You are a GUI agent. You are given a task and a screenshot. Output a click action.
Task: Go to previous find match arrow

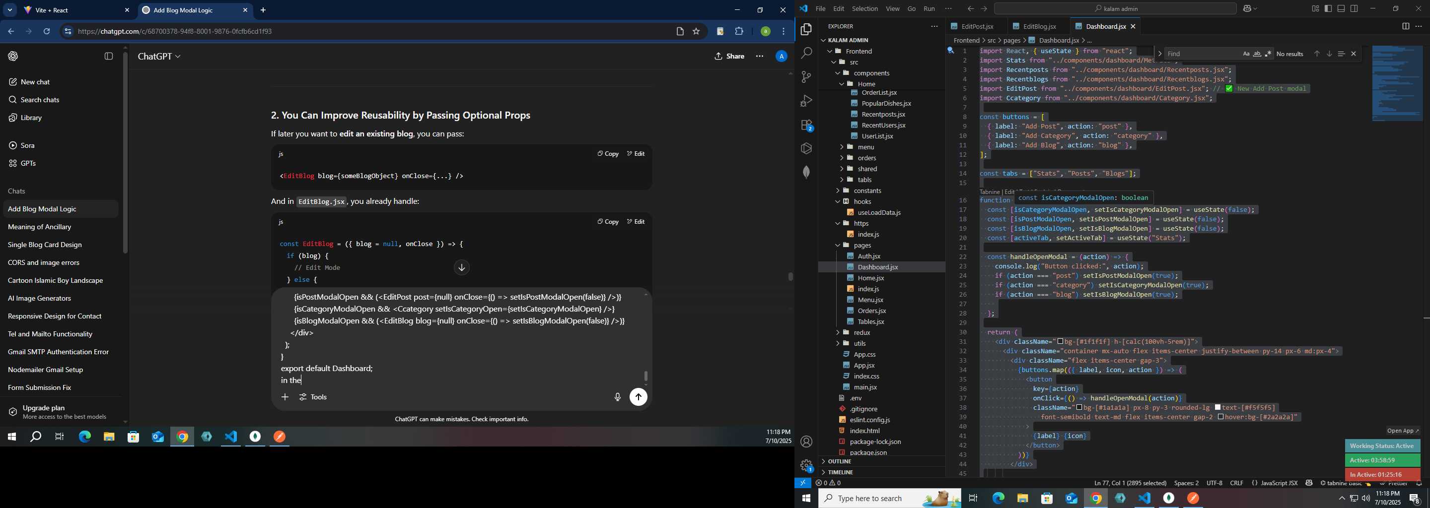1317,54
